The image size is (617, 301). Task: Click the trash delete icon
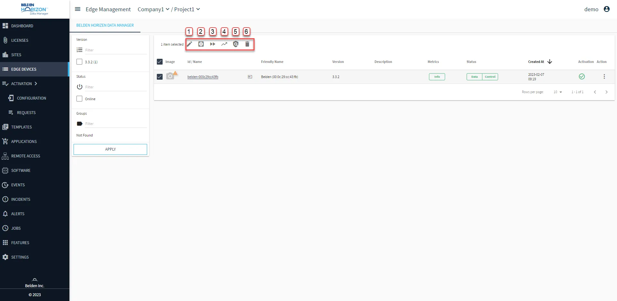coord(247,44)
